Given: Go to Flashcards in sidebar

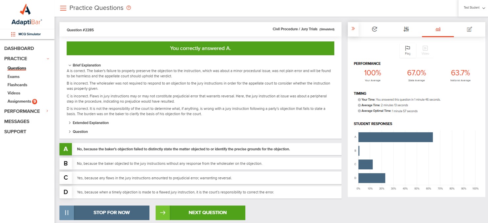Looking at the screenshot, I should [x=18, y=85].
